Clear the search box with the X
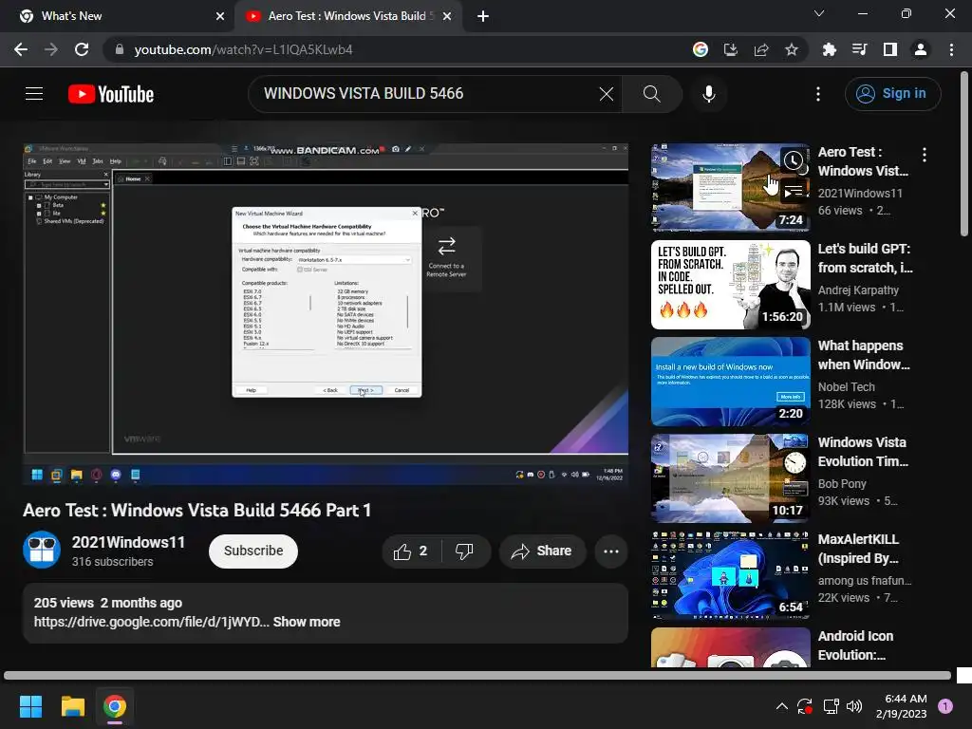 [x=607, y=94]
